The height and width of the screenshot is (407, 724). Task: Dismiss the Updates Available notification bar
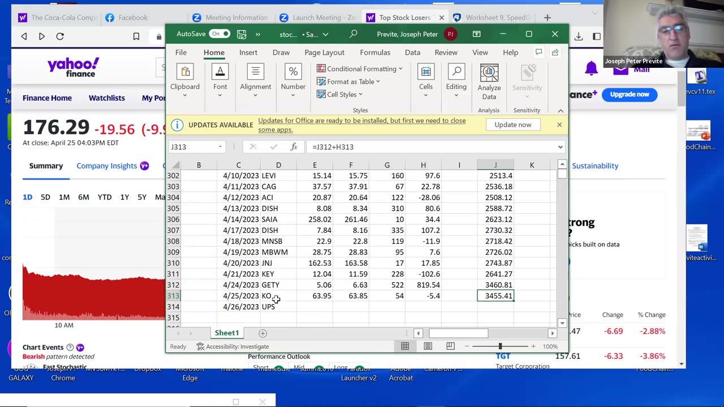[559, 124]
